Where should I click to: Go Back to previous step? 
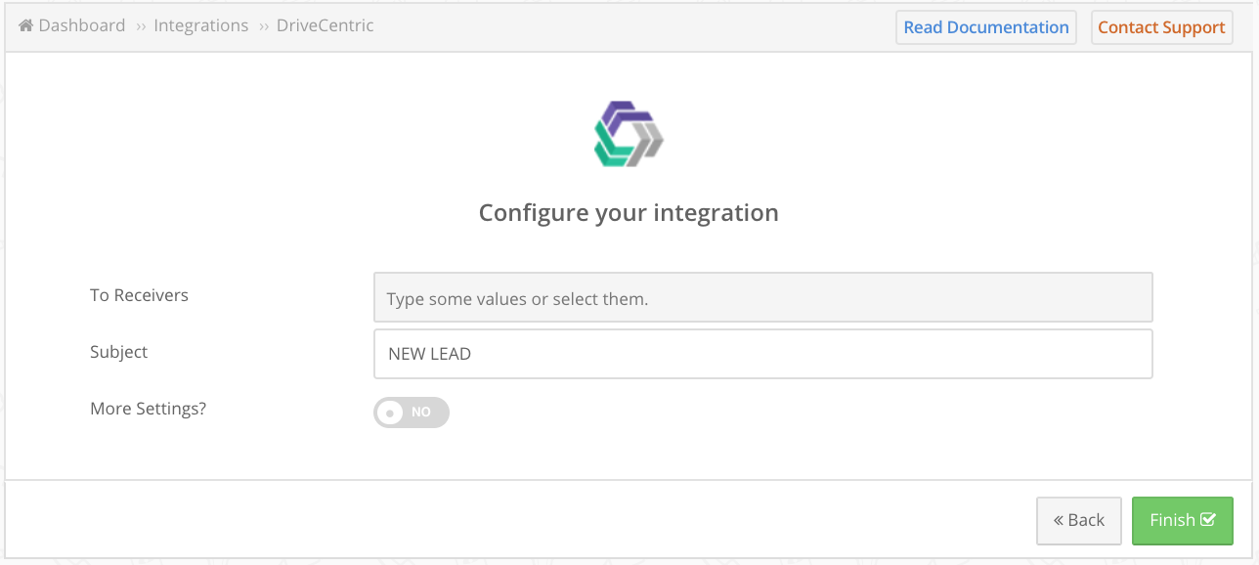click(x=1079, y=520)
